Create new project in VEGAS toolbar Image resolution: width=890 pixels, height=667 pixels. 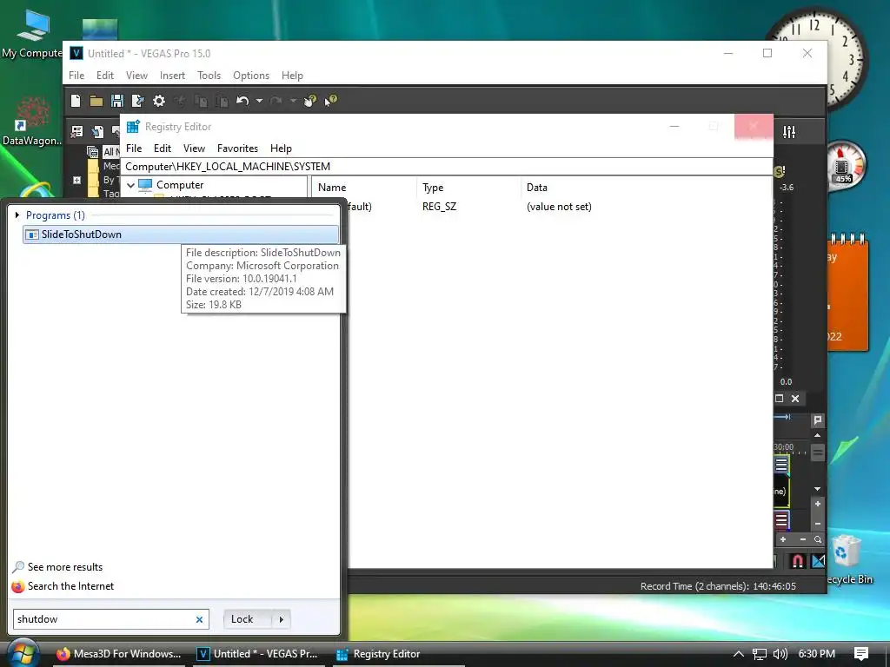[x=76, y=101]
